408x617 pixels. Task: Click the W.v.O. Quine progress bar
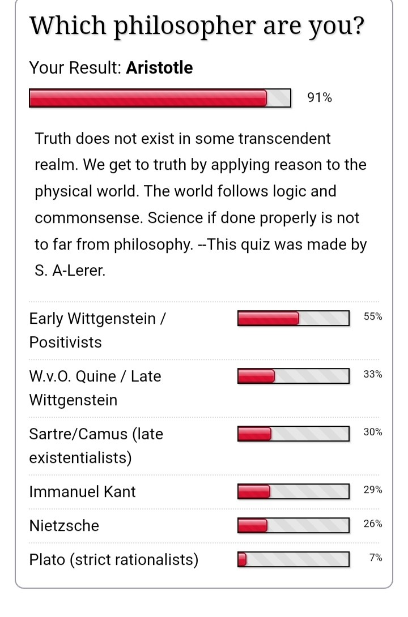[293, 376]
